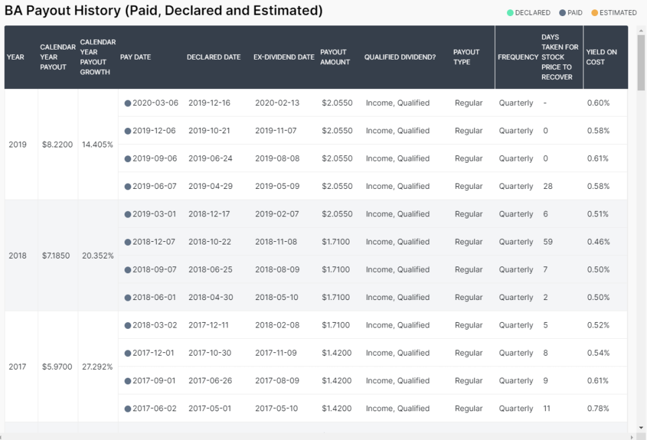Click the PAYOUT TYPE column header

[466, 57]
